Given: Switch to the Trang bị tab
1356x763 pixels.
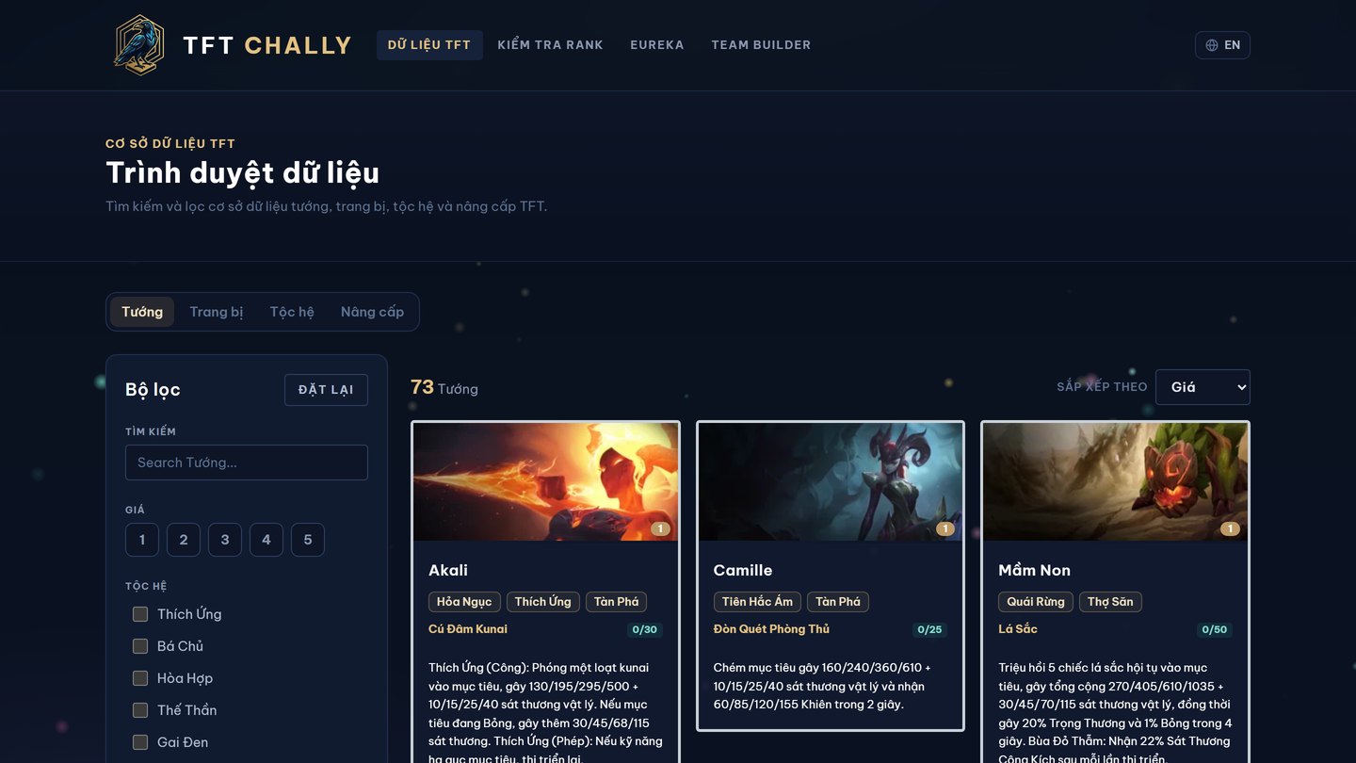Looking at the screenshot, I should tap(217, 312).
